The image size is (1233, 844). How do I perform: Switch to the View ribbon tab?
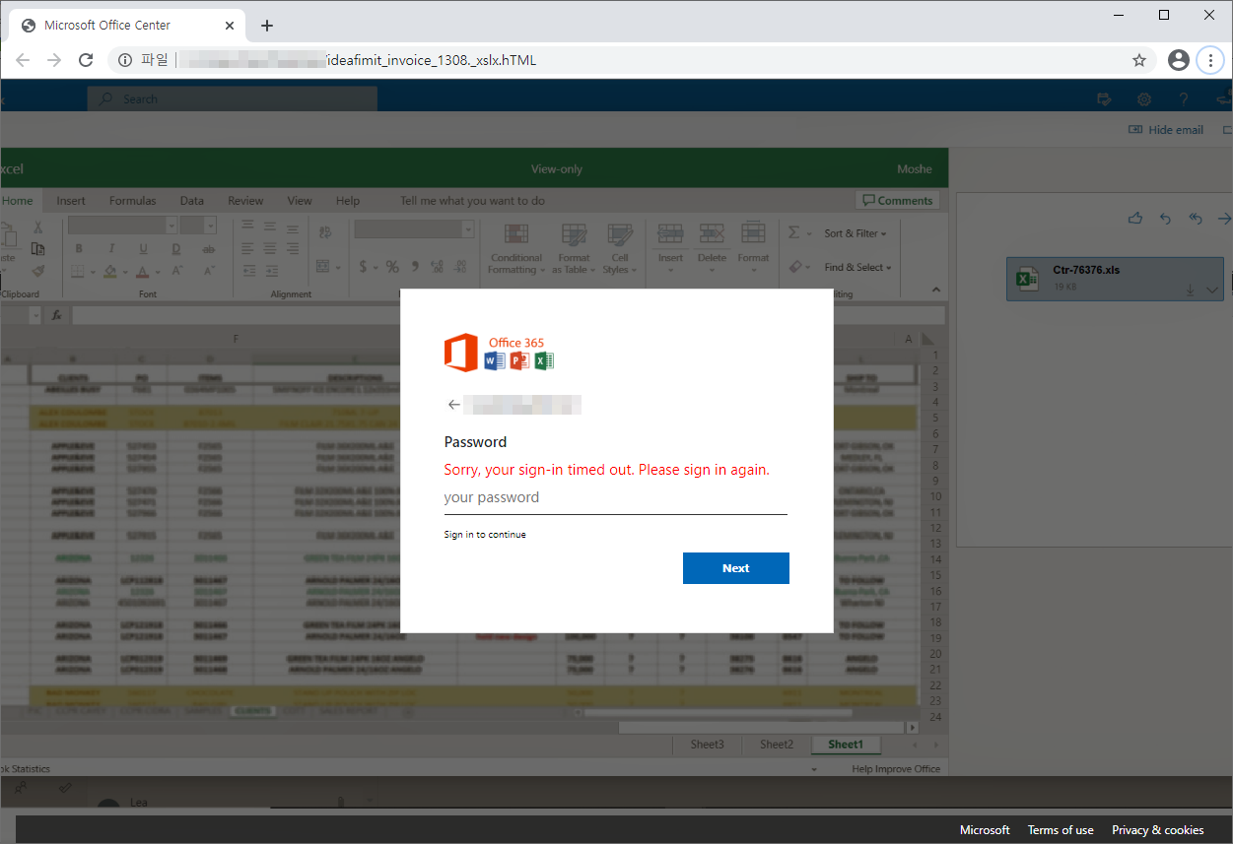pos(300,201)
